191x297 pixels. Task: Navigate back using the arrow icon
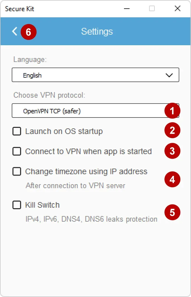15,31
